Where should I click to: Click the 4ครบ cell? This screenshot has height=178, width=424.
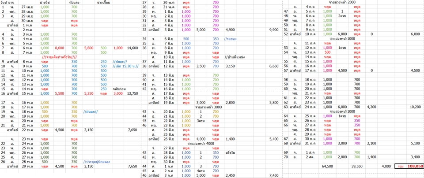coord(201,171)
